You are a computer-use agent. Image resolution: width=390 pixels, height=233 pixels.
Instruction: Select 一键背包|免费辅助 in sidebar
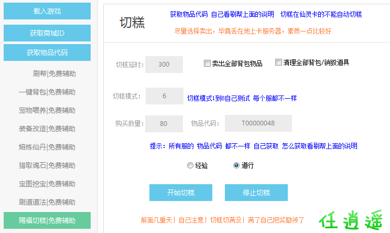pos(47,92)
